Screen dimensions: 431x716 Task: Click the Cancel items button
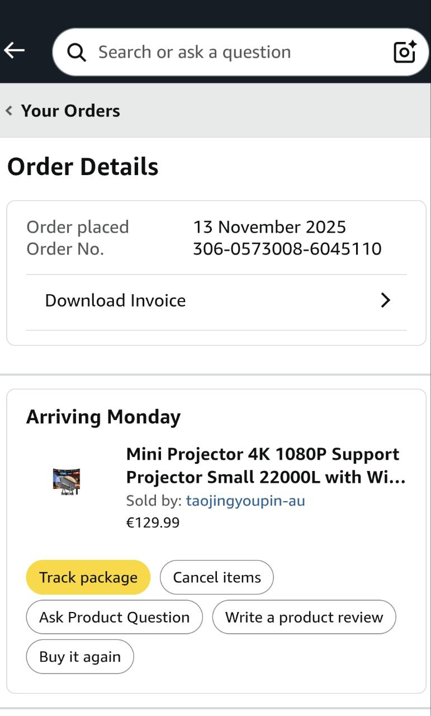(x=217, y=577)
